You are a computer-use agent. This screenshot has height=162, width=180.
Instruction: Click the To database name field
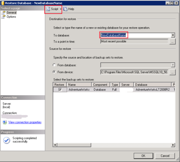[136, 35]
